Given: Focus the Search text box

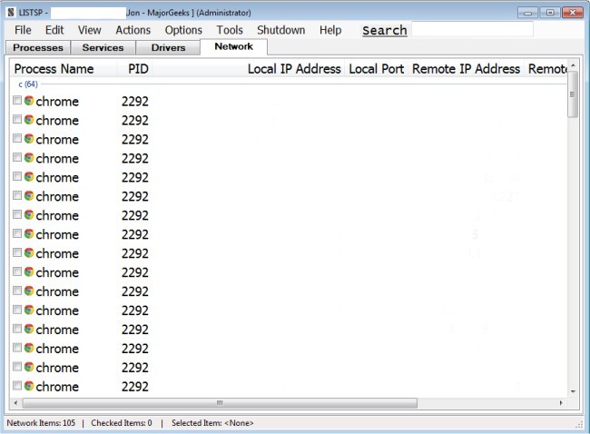Looking at the screenshot, I should point(472,29).
